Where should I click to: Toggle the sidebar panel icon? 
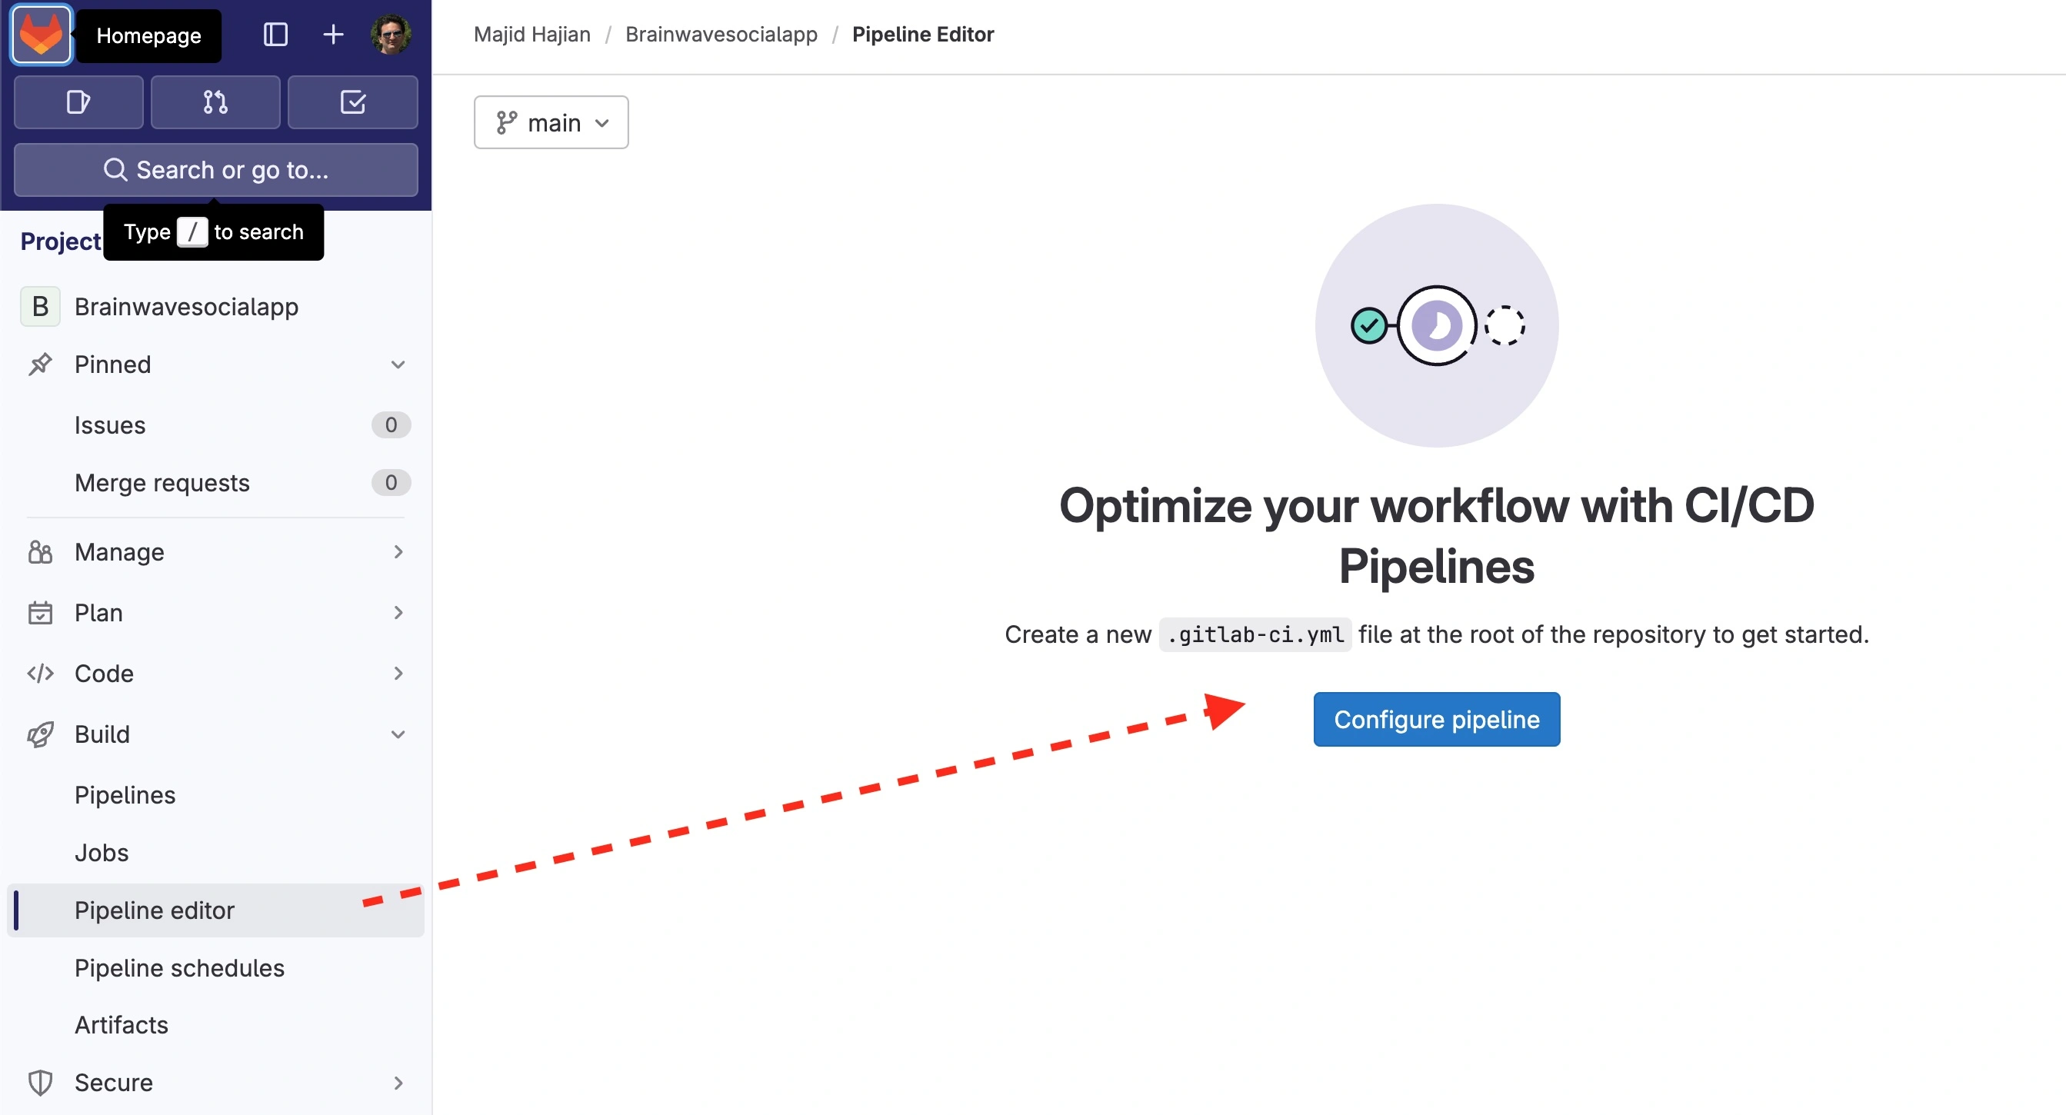pos(275,35)
